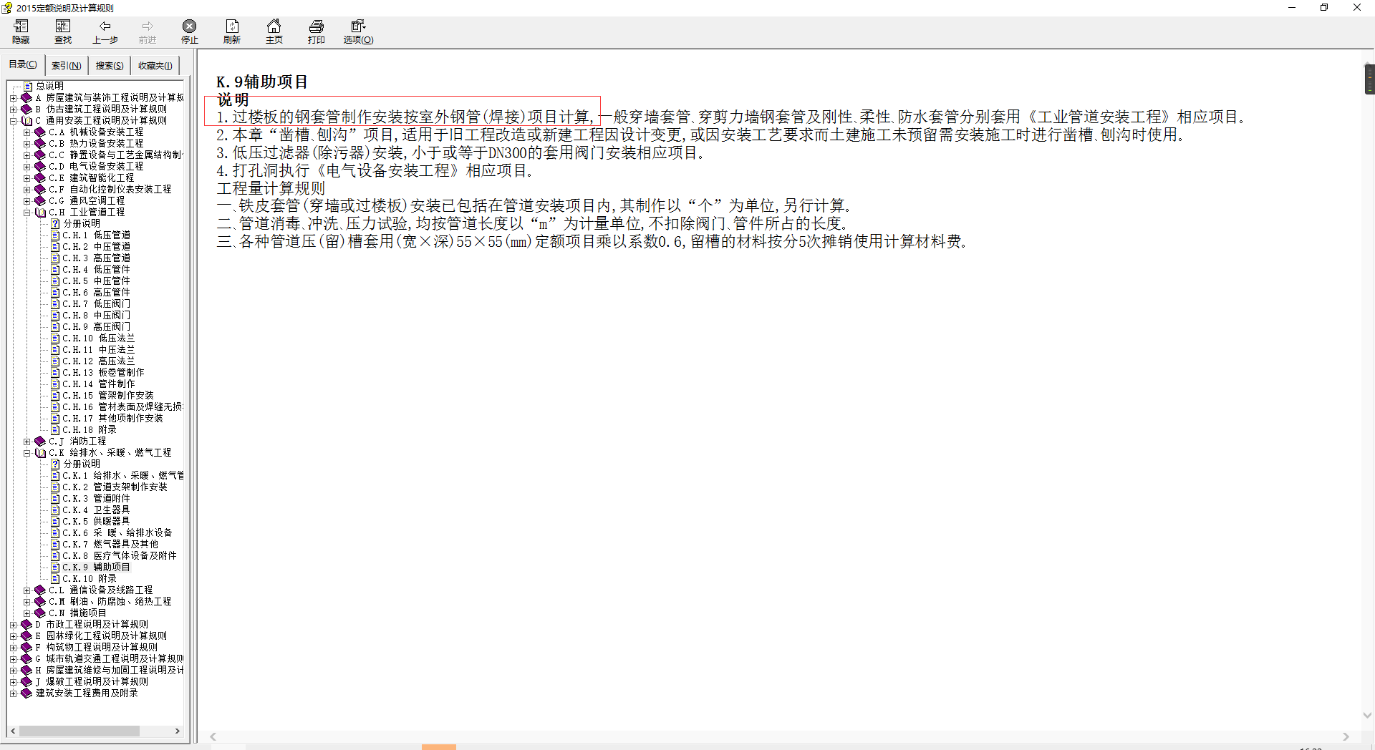Switch to the 搜索(S) tab
The image size is (1375, 750).
coord(110,66)
